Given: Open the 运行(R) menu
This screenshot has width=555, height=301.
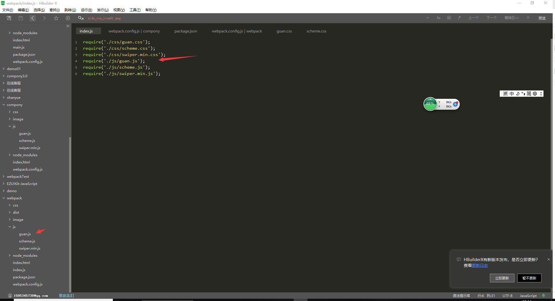Looking at the screenshot, I should pos(86,10).
